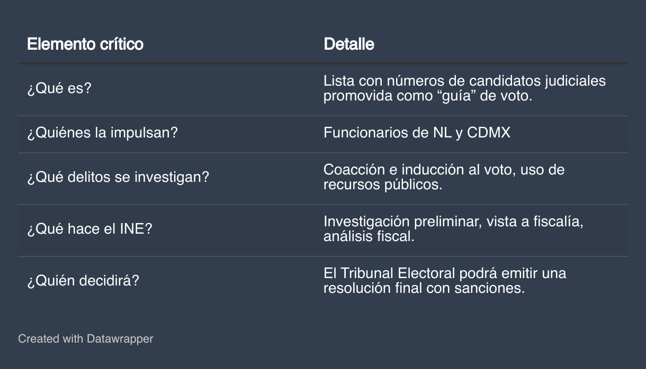Viewport: 646px width, 369px height.
Task: Click the 'Detalle' column header
Action: 349,44
